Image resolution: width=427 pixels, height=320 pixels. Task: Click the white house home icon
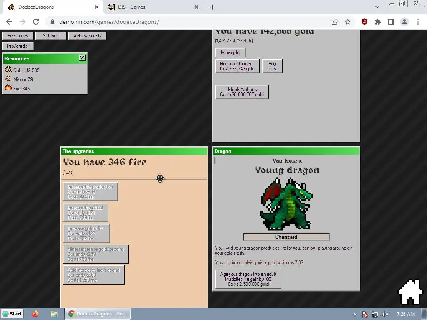[410, 292]
